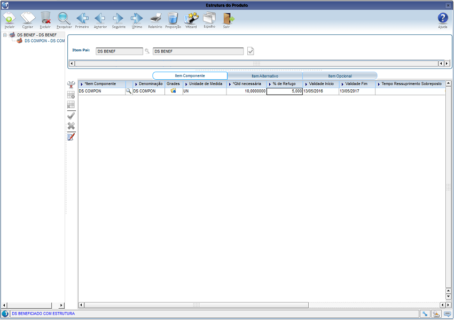Click the confirm document icon beside DS BENEF
Viewport: 454px width, 320px height.
(251, 51)
